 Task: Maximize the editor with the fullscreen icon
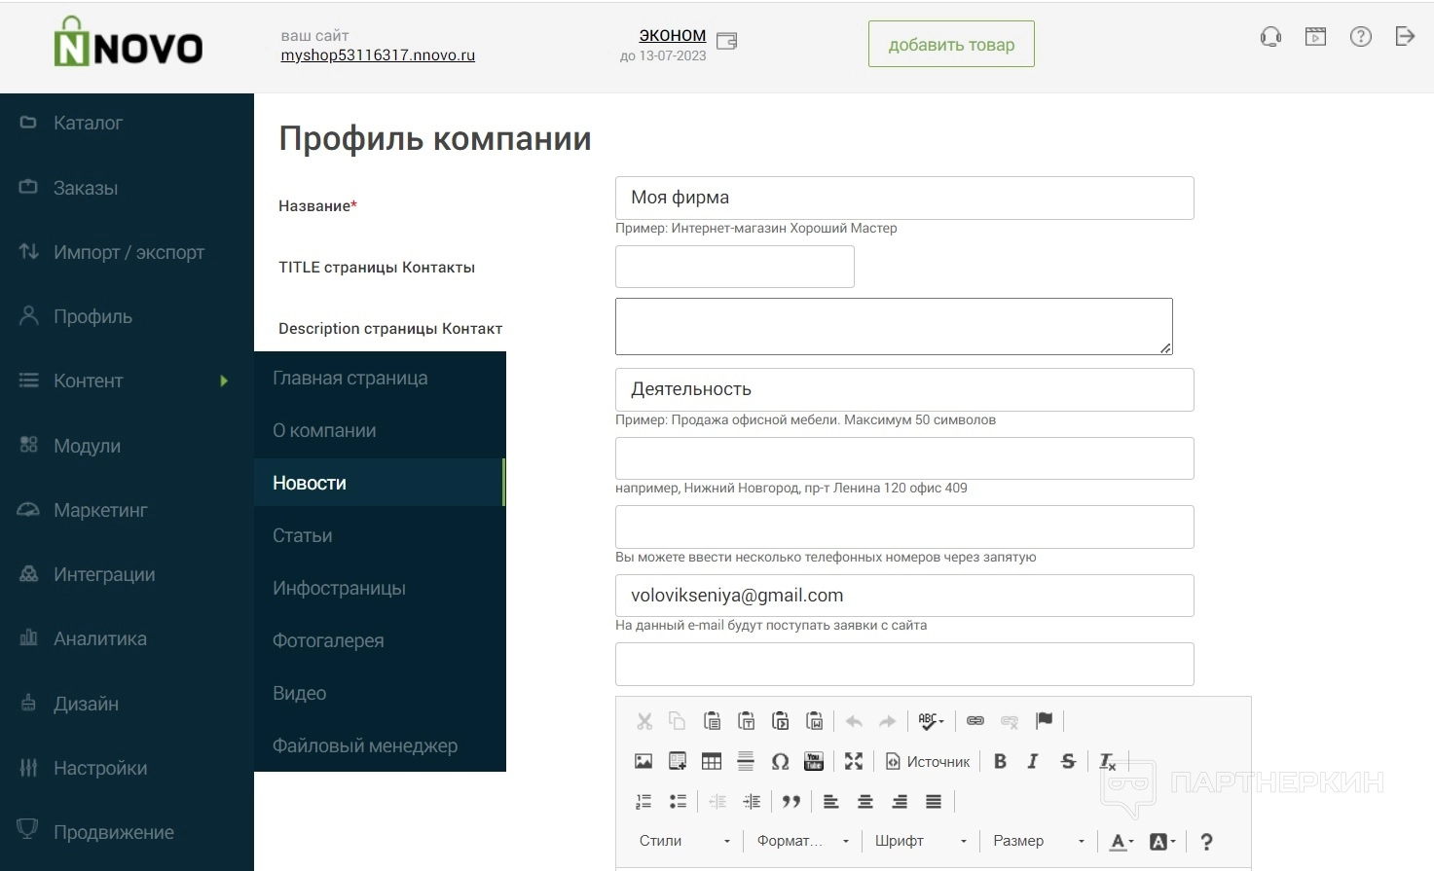(x=854, y=761)
